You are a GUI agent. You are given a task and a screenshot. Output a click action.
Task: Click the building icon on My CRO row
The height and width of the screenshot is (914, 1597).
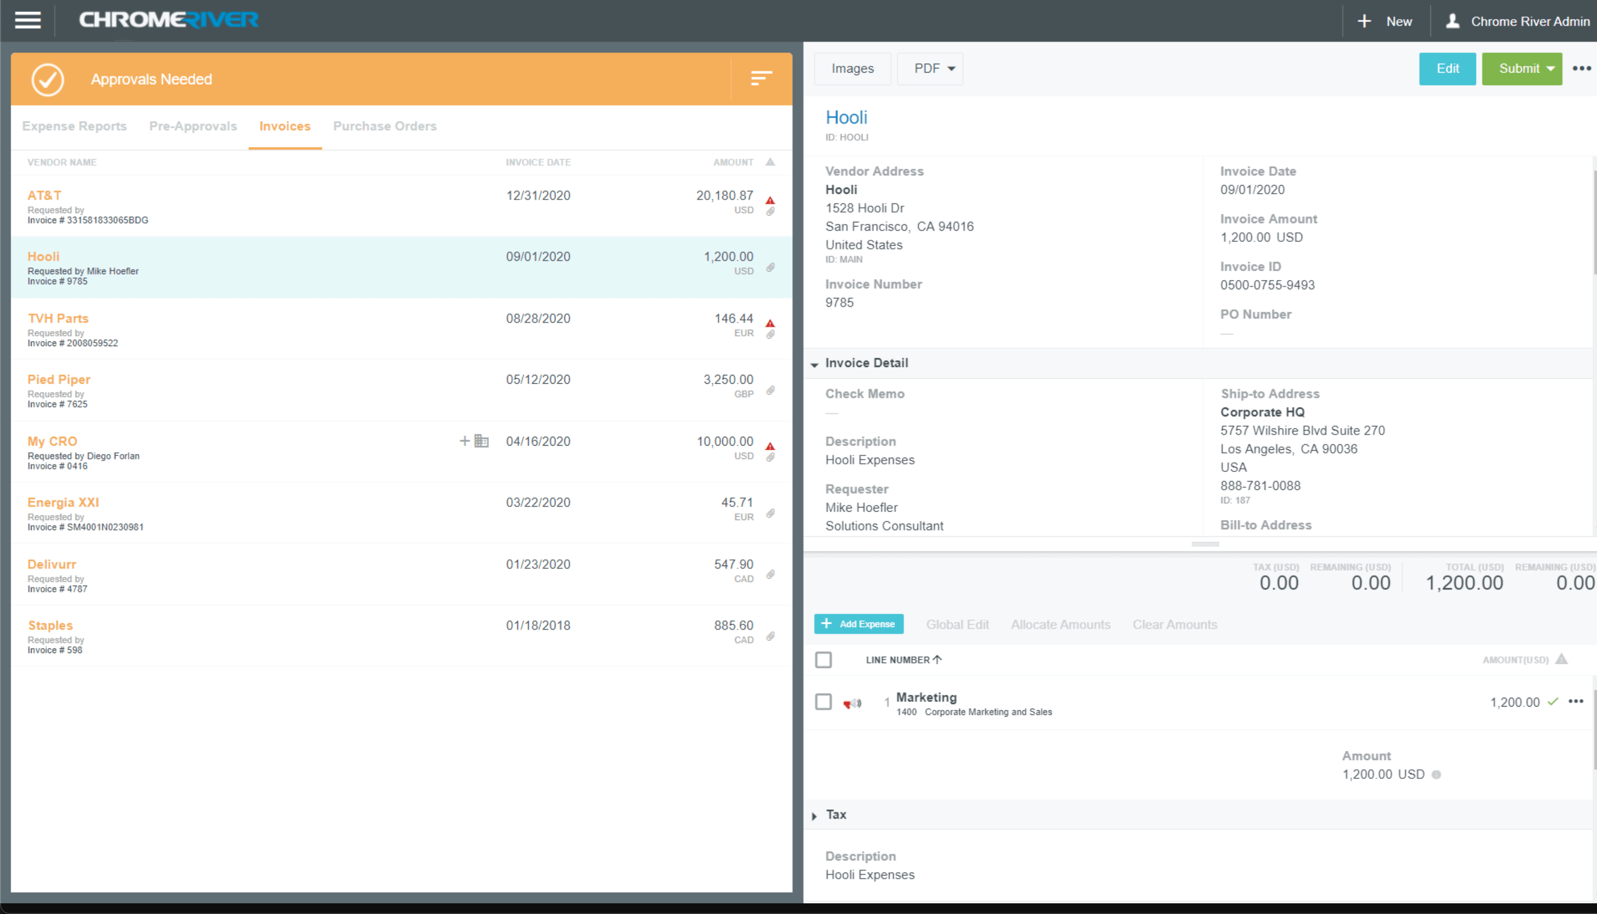pyautogui.click(x=481, y=440)
